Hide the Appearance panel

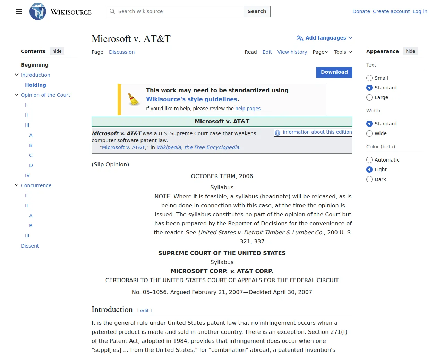click(410, 51)
